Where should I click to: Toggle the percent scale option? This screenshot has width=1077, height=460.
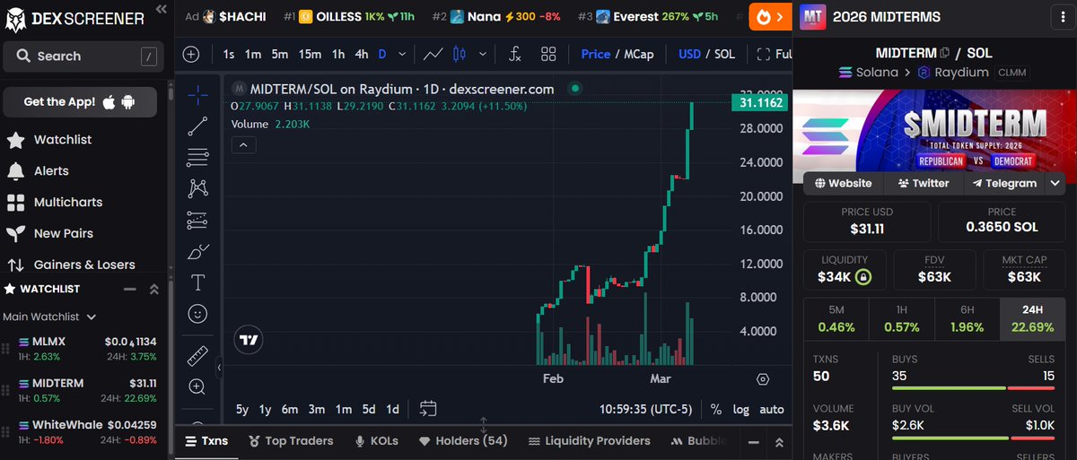[x=715, y=409]
